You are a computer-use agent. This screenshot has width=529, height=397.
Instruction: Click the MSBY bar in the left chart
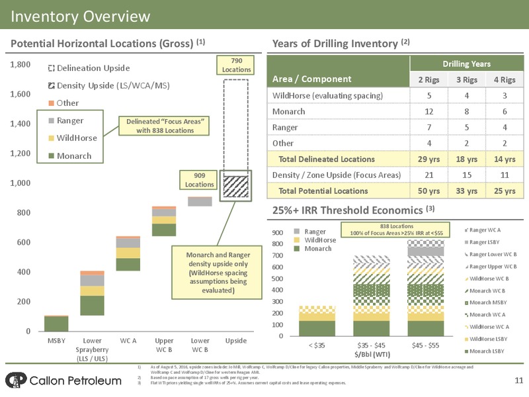pyautogui.click(x=56, y=324)
